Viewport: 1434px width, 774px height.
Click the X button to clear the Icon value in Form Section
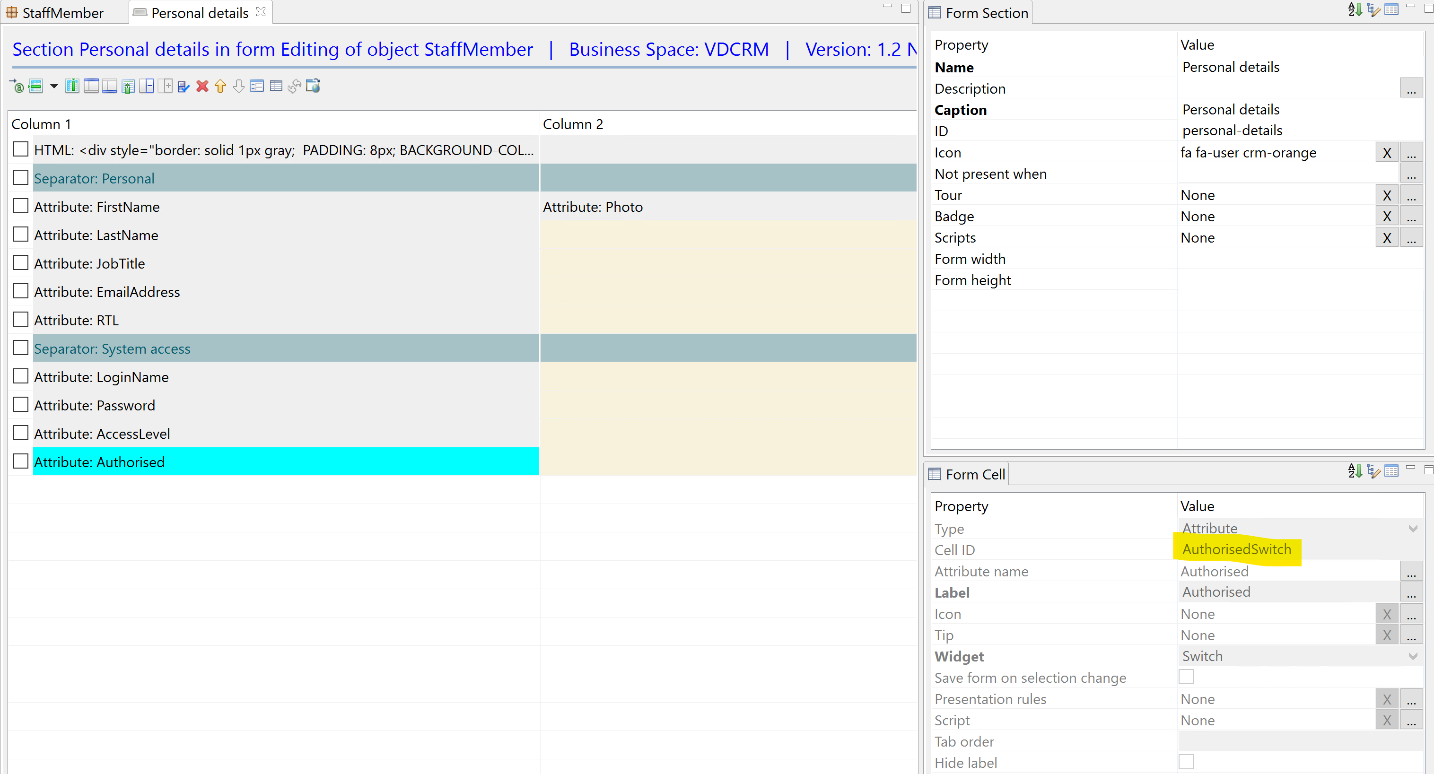click(1387, 153)
